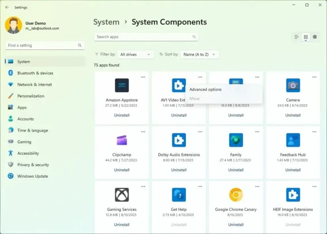Viewport: 327px width, 234px height.
Task: Click the HEIF Image Extensions icon
Action: click(x=293, y=195)
